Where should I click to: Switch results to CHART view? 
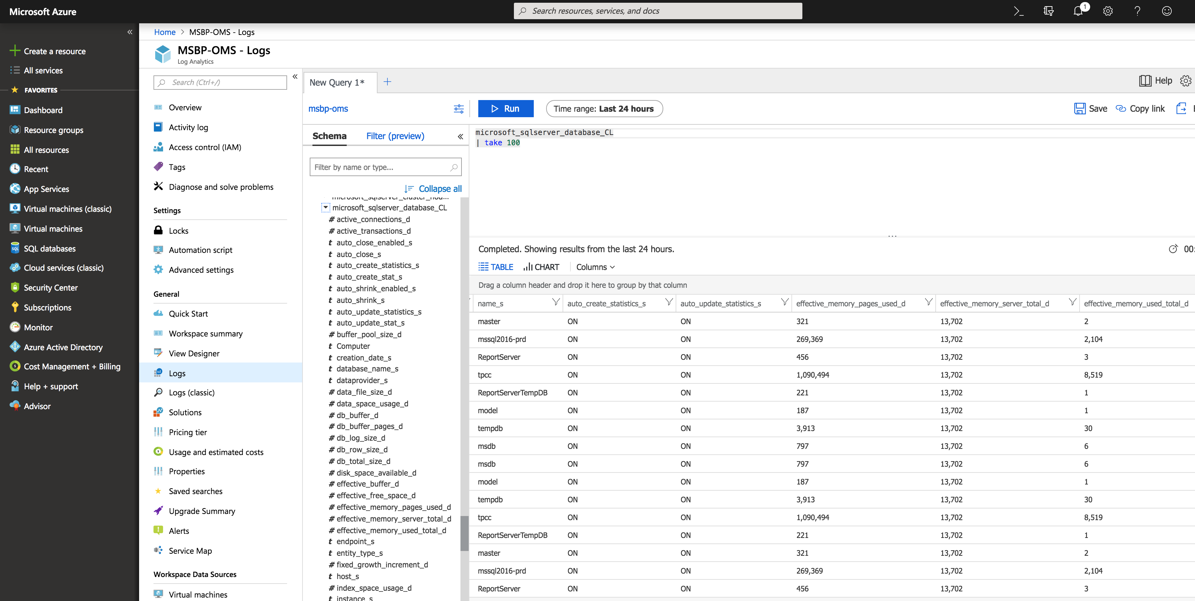point(541,267)
